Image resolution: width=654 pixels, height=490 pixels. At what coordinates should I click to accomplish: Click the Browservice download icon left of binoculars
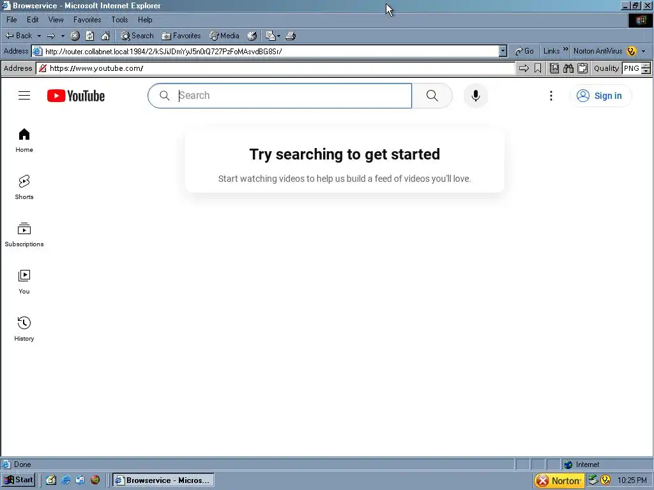tap(554, 68)
